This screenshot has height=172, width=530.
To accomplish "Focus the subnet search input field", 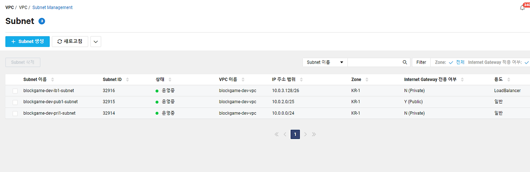I will point(375,62).
